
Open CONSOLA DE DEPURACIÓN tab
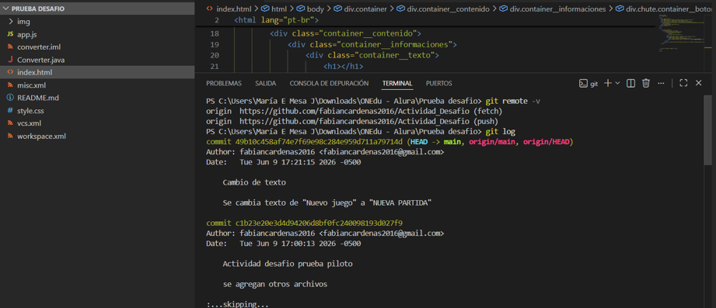329,83
